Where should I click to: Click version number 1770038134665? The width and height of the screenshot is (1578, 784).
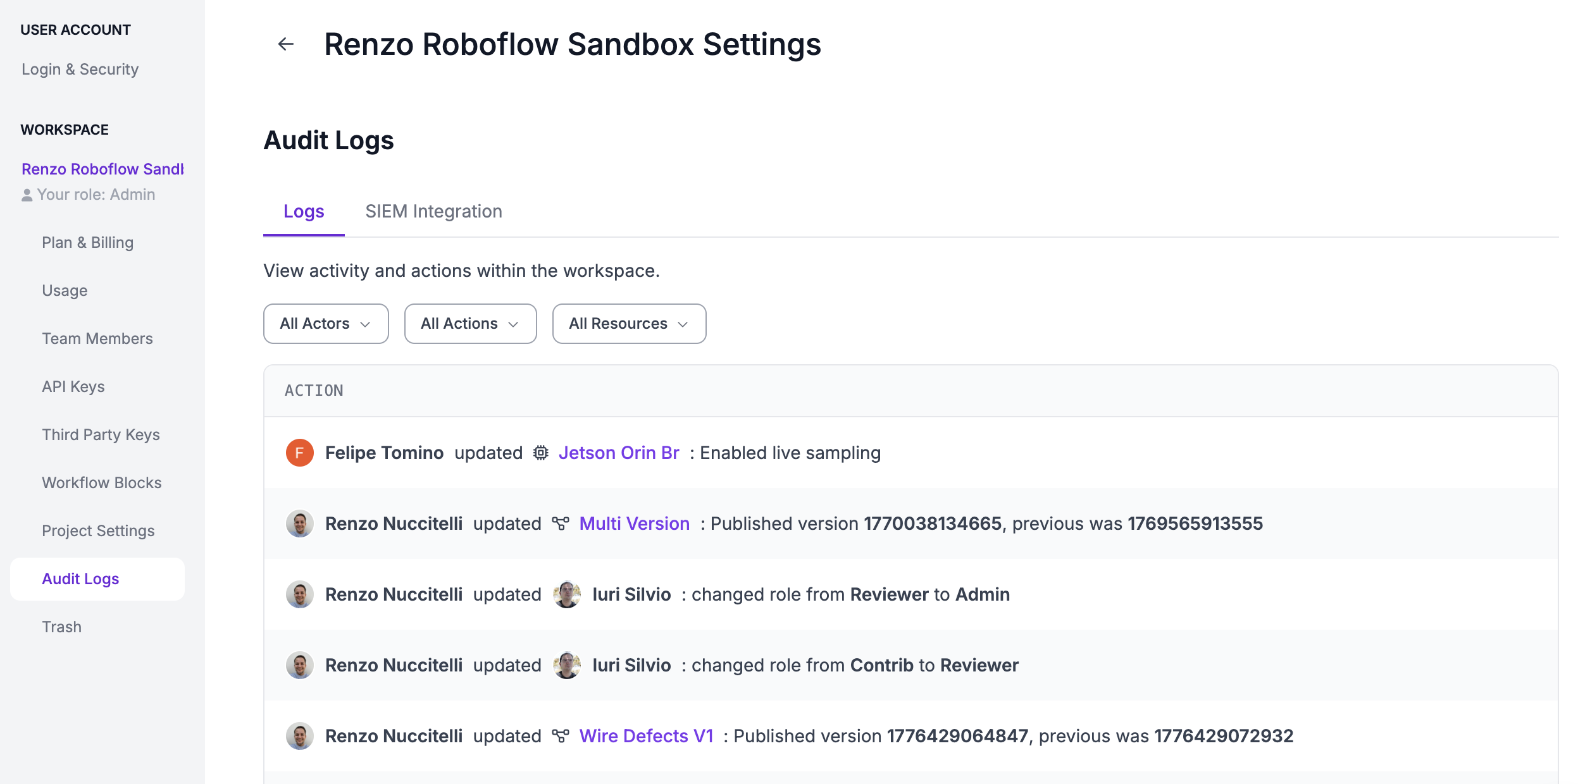tap(933, 524)
